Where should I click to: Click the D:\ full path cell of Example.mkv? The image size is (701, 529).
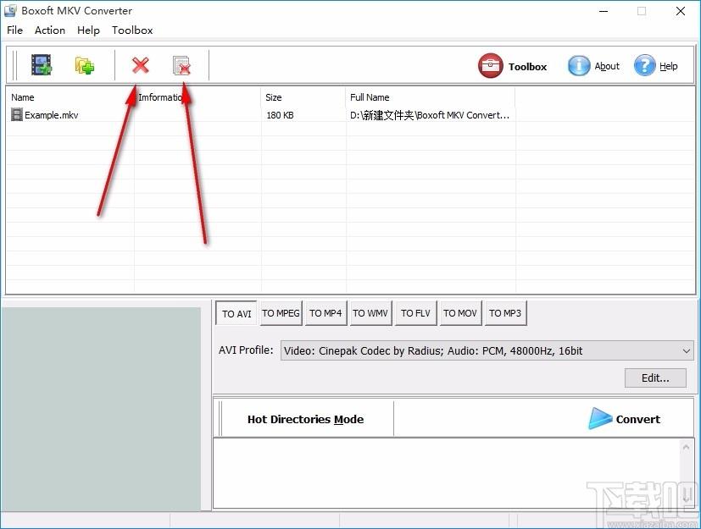430,115
